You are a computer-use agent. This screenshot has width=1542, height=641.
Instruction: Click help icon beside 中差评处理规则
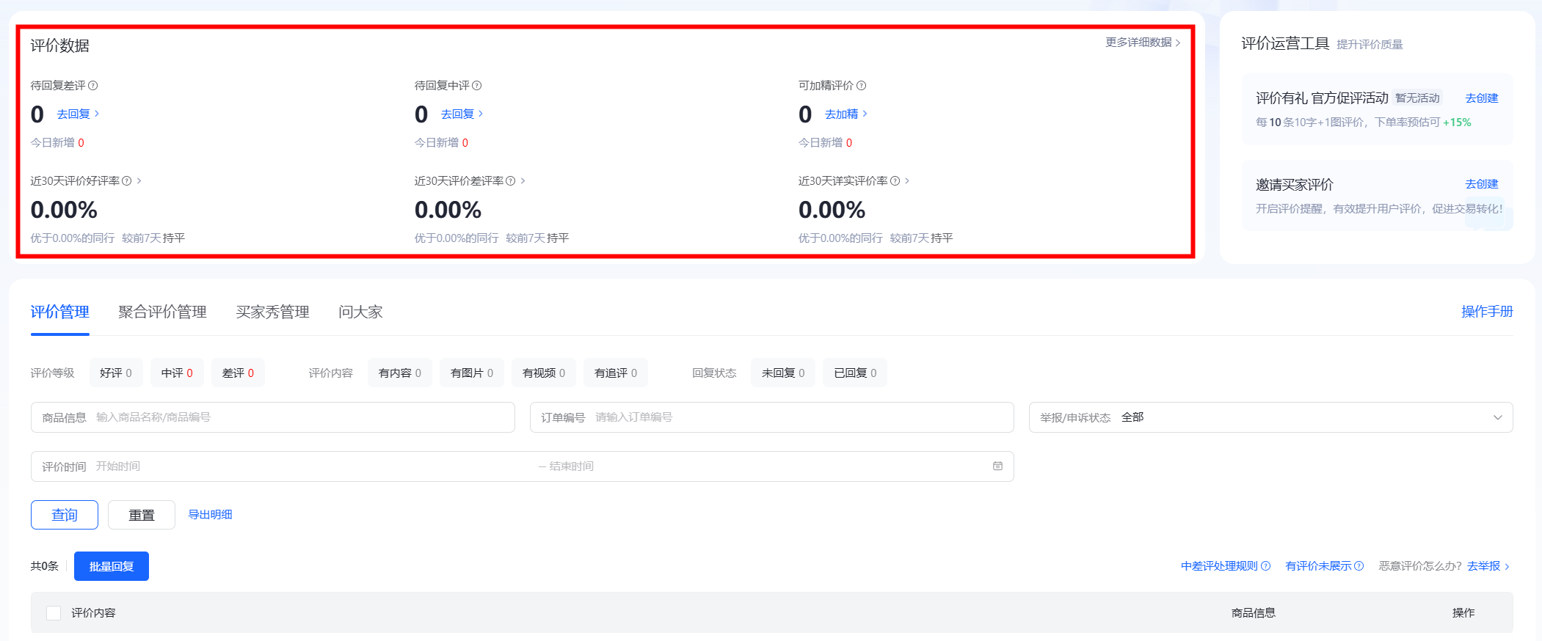pos(1265,566)
